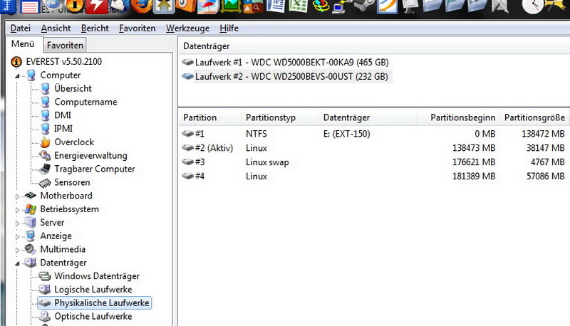Click the Optische Laufwerke disc icon
This screenshot has width=570, height=326.
coord(46,317)
